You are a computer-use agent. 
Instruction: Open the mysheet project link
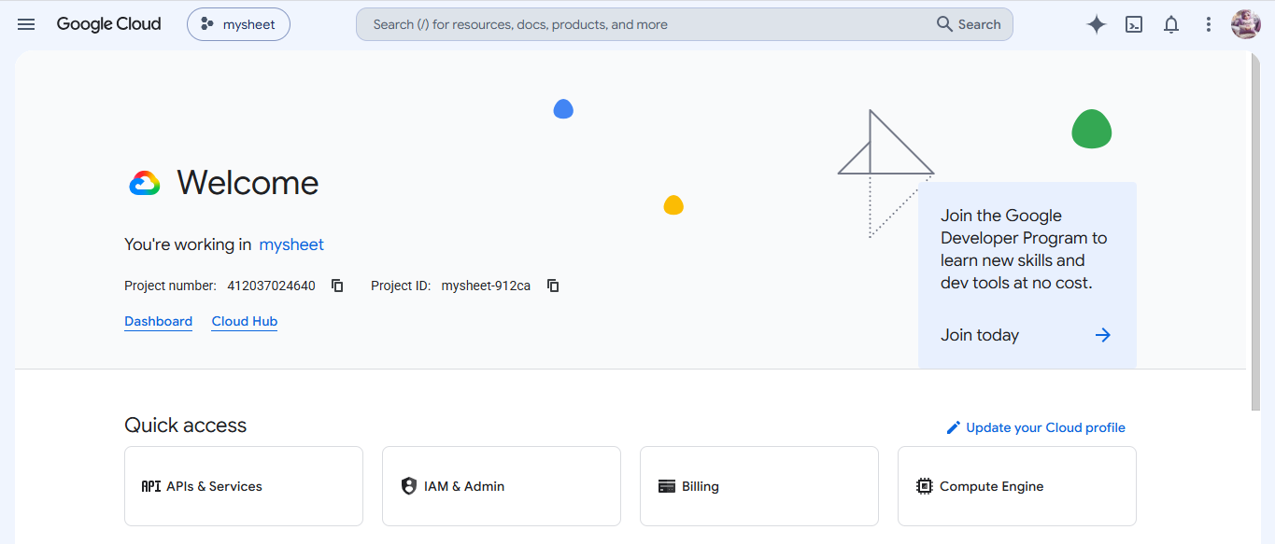point(291,244)
